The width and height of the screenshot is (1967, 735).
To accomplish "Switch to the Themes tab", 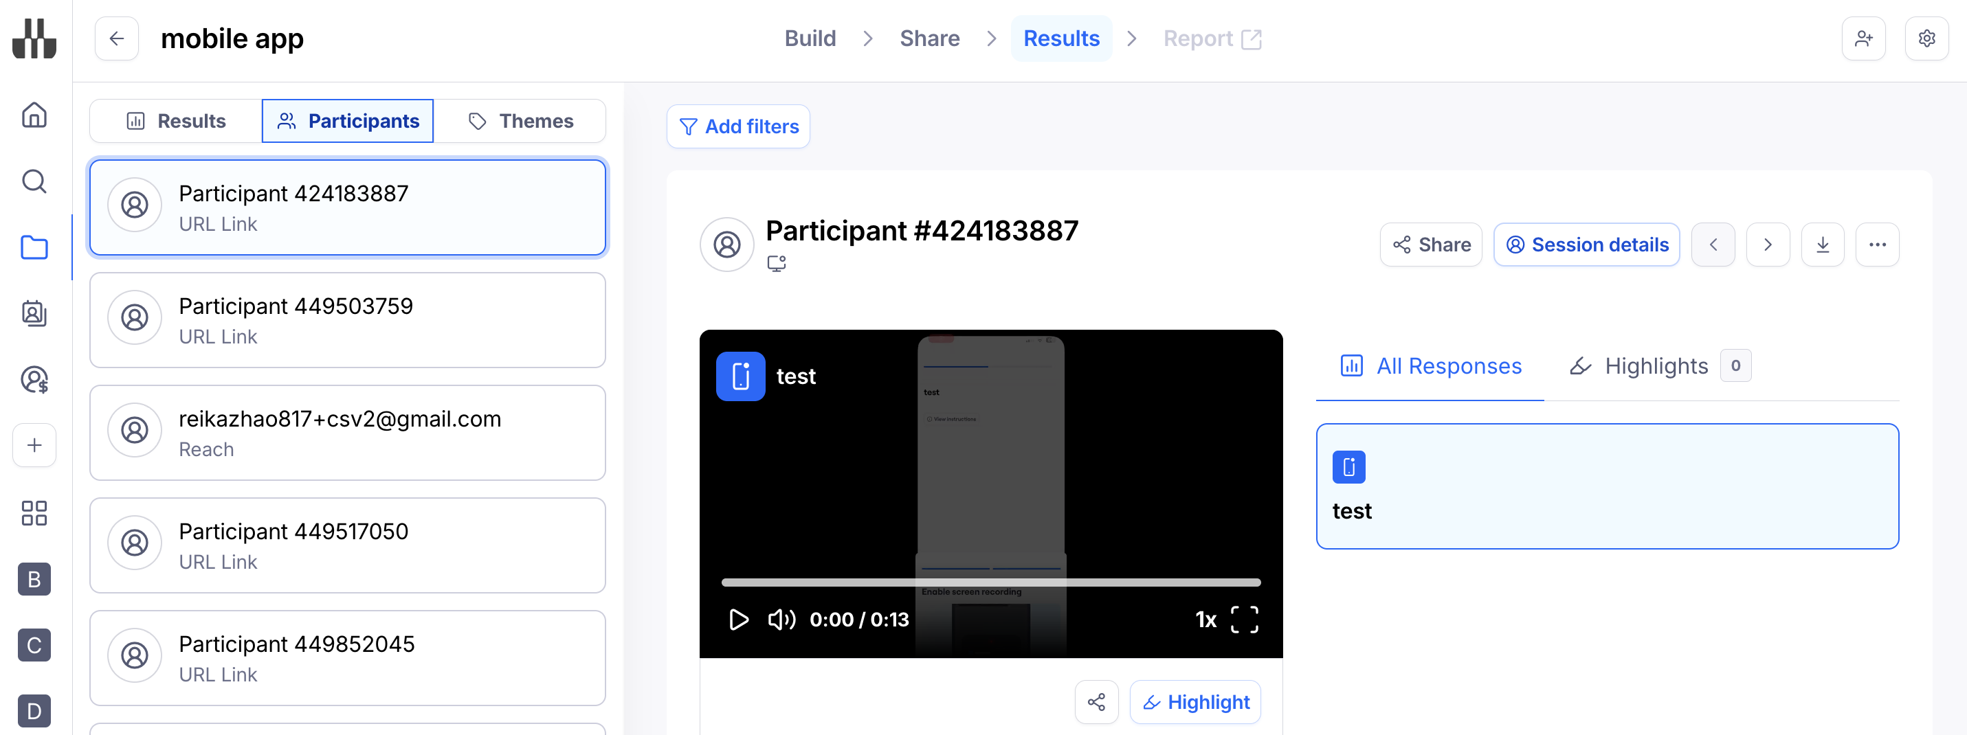I will [x=521, y=122].
